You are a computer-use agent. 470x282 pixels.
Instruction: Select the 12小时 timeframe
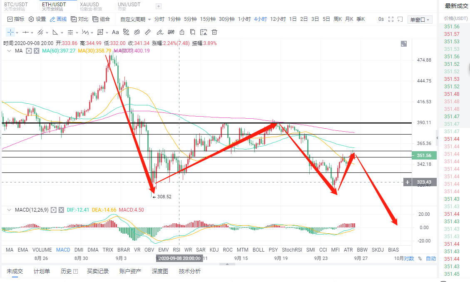click(x=278, y=19)
